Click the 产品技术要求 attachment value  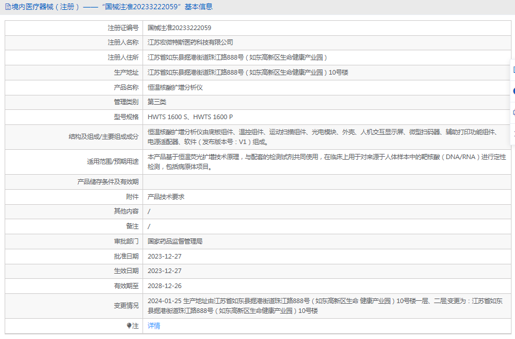[x=166, y=197]
